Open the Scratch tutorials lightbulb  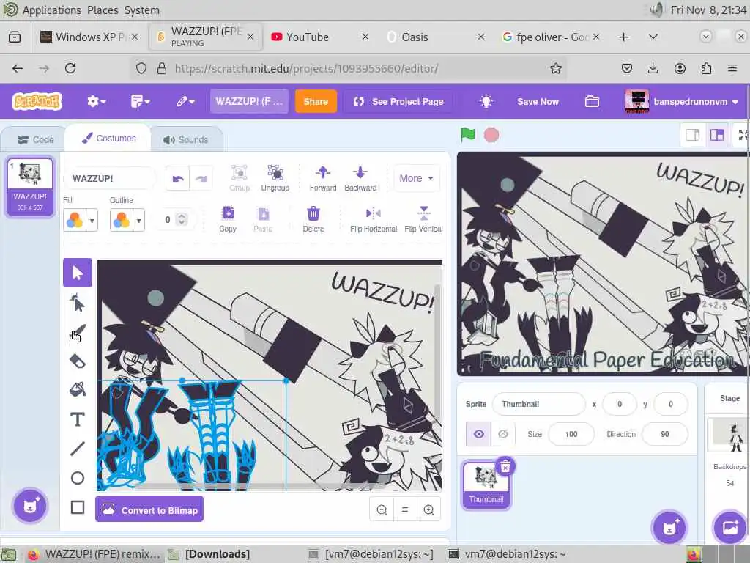486,101
